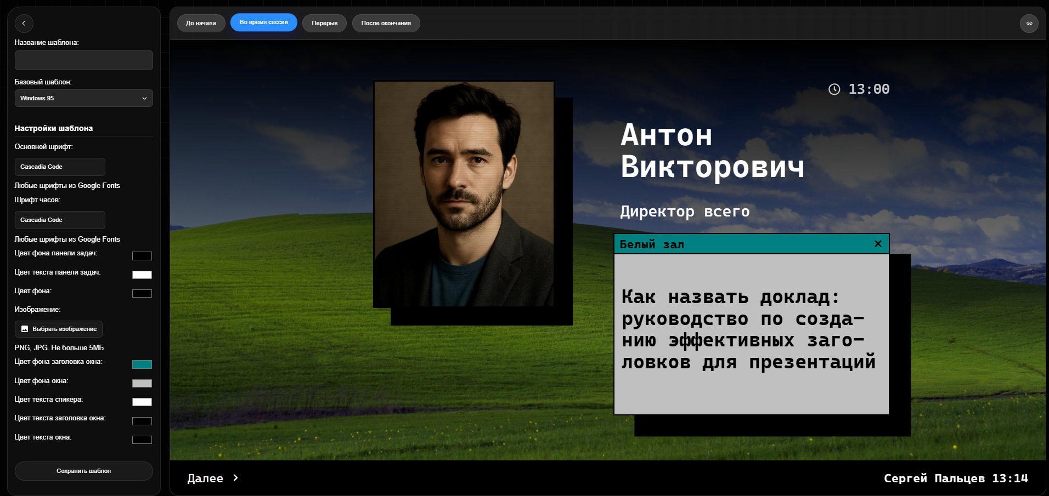Click the "Основной шрифт" Cascadia Code field
The image size is (1049, 496).
pyautogui.click(x=60, y=167)
